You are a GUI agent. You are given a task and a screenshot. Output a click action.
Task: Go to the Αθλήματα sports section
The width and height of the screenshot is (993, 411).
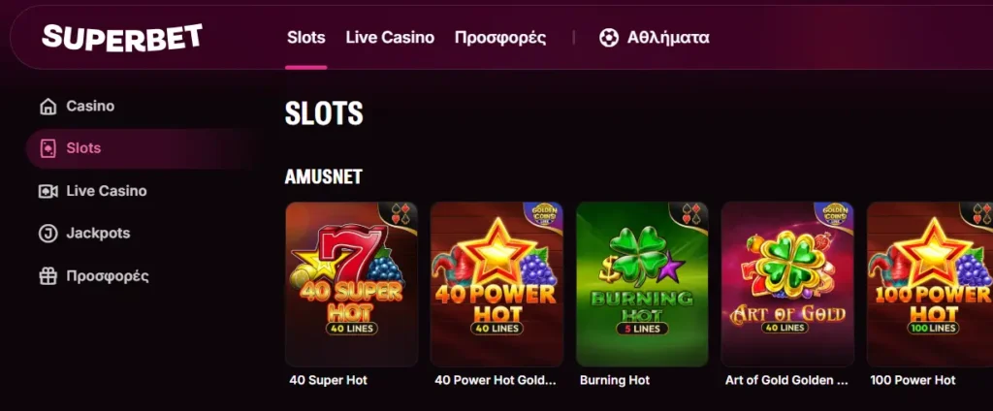pos(668,38)
